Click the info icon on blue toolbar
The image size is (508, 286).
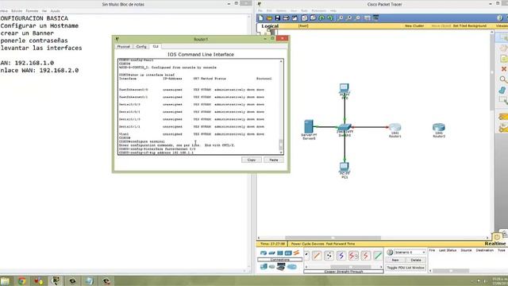coord(500,18)
